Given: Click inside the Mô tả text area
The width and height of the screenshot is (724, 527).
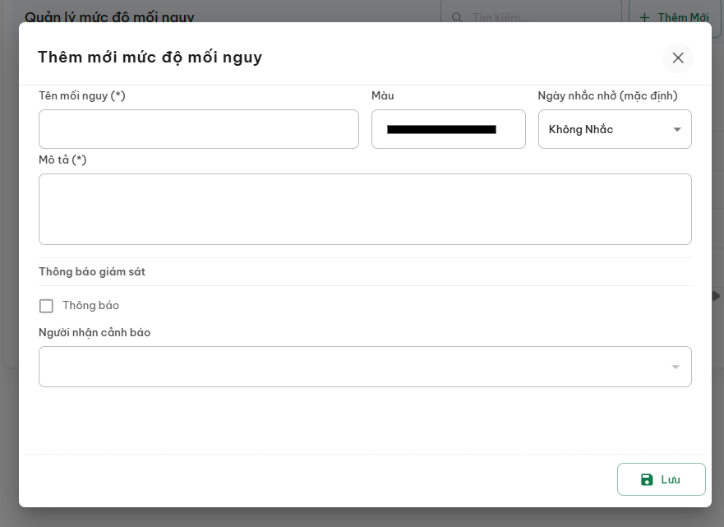Looking at the screenshot, I should click(365, 209).
